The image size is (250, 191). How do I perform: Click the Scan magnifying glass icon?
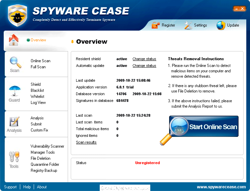(15, 62)
